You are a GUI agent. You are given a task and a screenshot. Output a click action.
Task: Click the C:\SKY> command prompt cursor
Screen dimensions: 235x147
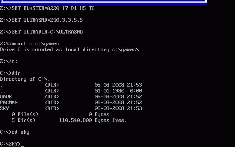(x=22, y=144)
